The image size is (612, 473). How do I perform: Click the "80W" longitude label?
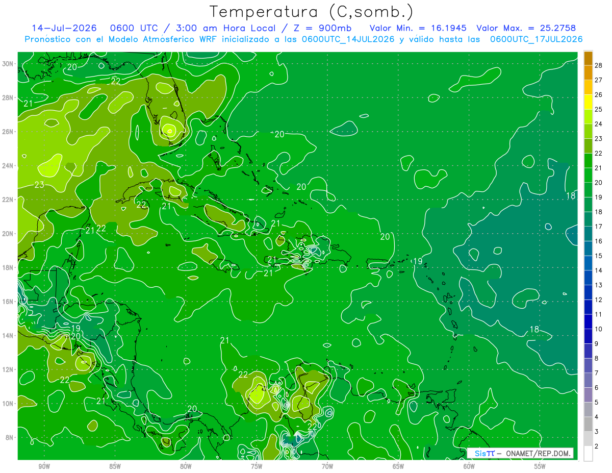pyautogui.click(x=186, y=466)
